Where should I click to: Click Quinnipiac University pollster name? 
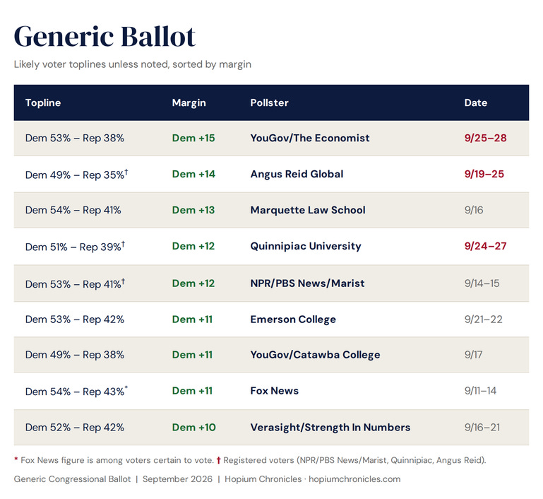(x=306, y=246)
